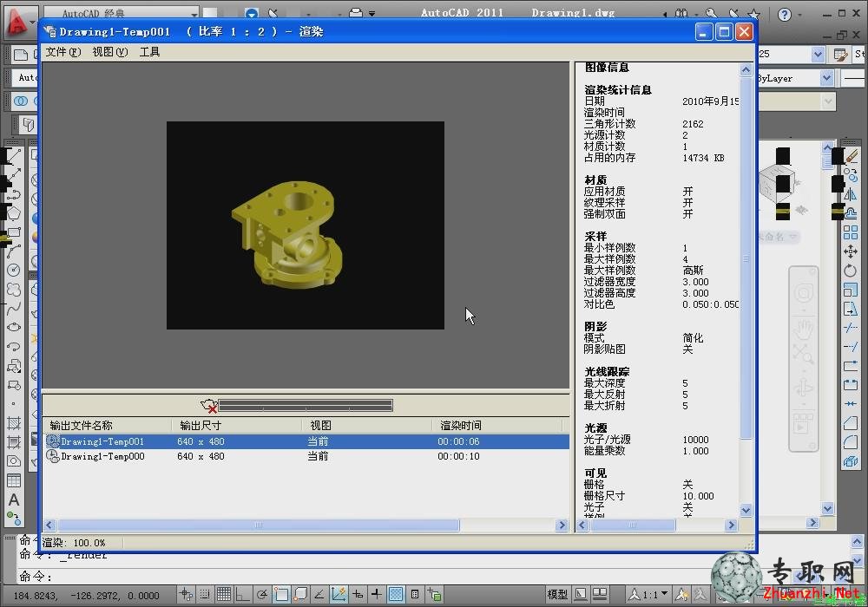Click the Help question mark icon

coord(785,15)
